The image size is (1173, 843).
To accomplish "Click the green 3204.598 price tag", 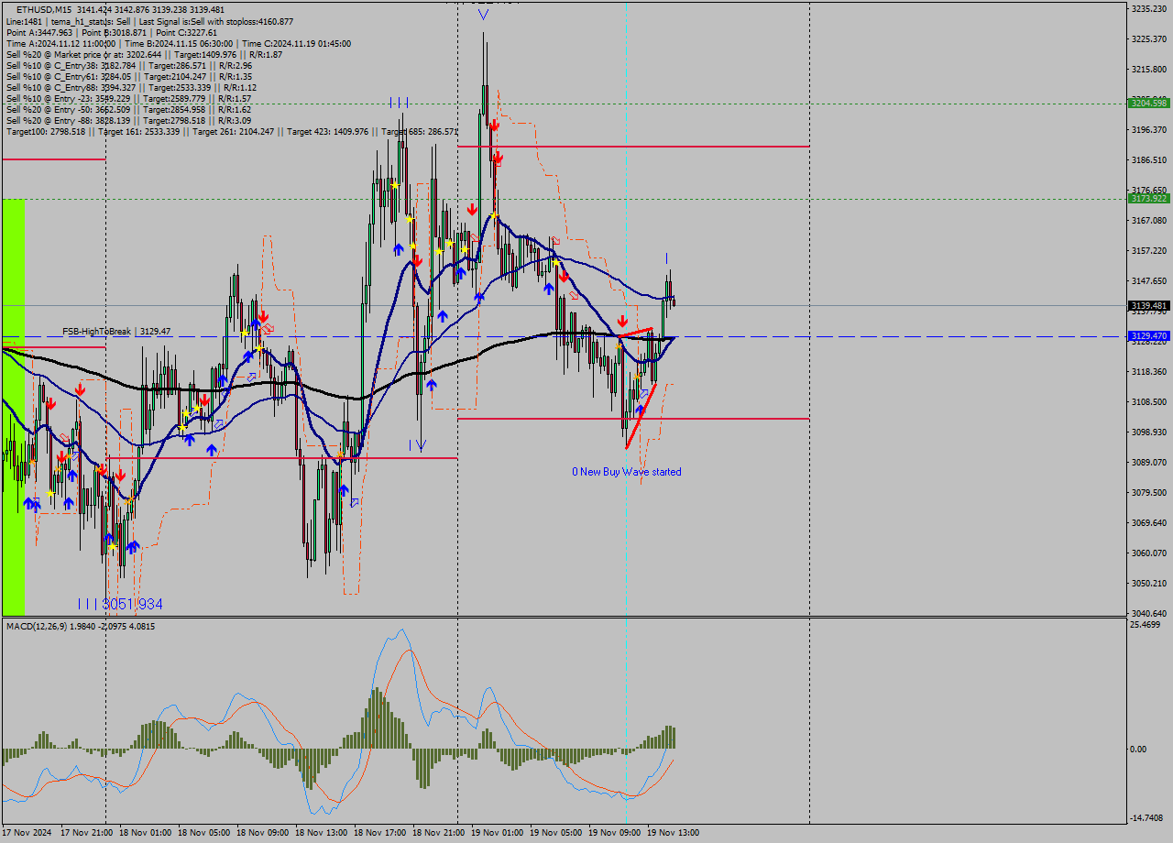I will 1149,104.
